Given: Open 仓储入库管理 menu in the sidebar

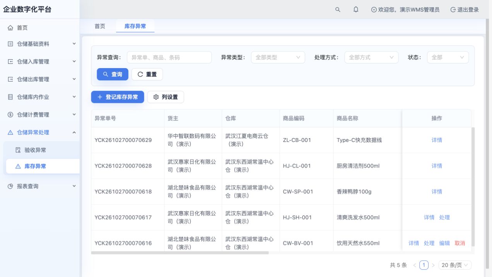Looking at the screenshot, I should (x=40, y=62).
